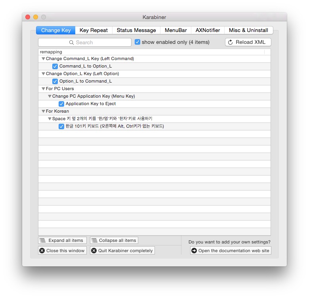Select the Change Command_L Key row text
This screenshot has width=309, height=298.
coord(90,58)
